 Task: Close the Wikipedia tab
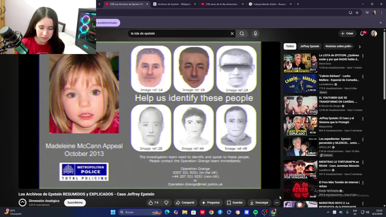195,4
